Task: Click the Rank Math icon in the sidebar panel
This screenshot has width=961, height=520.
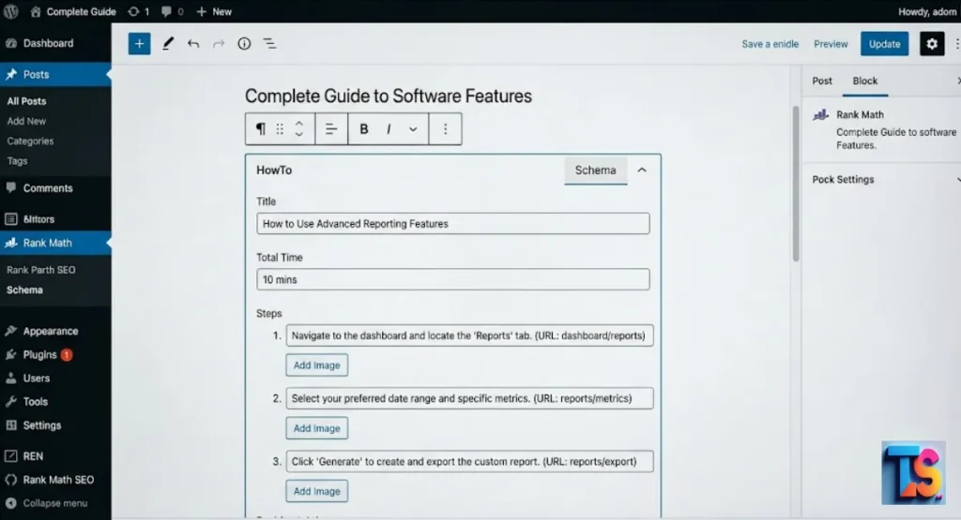Action: pyautogui.click(x=820, y=114)
